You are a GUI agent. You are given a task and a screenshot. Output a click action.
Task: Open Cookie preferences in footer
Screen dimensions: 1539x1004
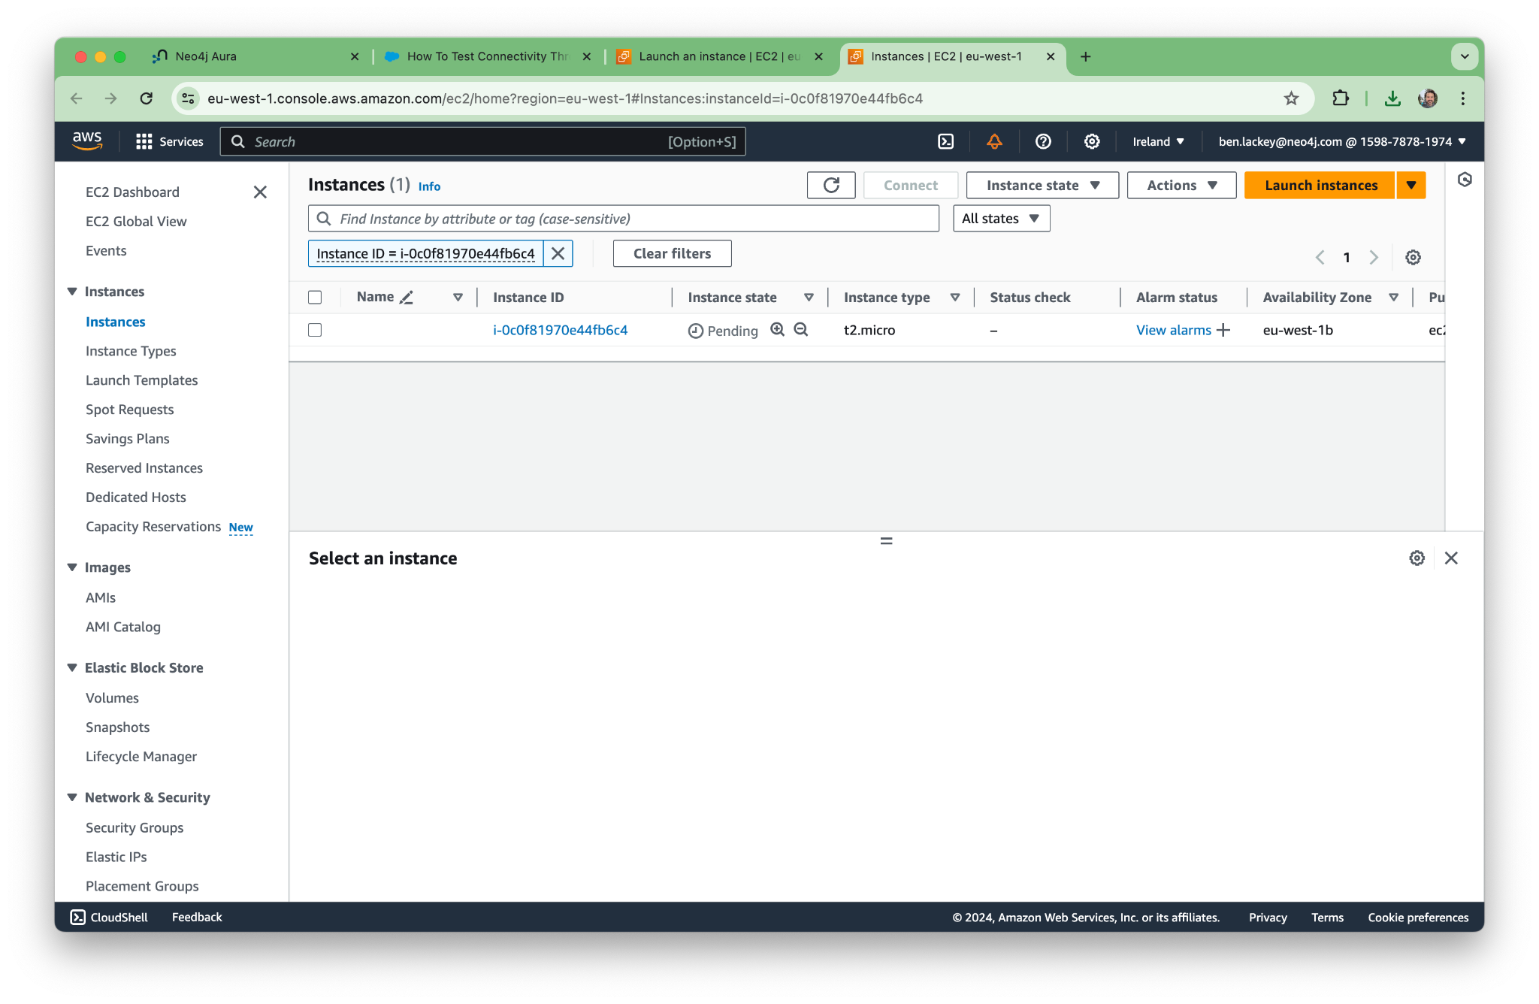click(x=1418, y=917)
